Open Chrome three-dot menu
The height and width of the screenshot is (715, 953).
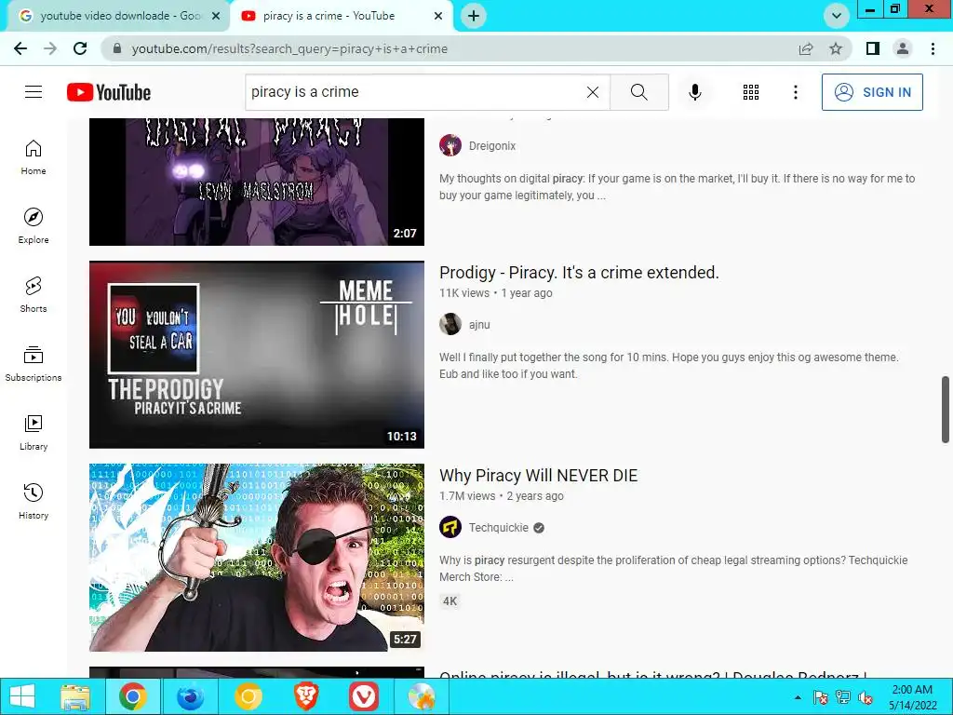(933, 48)
